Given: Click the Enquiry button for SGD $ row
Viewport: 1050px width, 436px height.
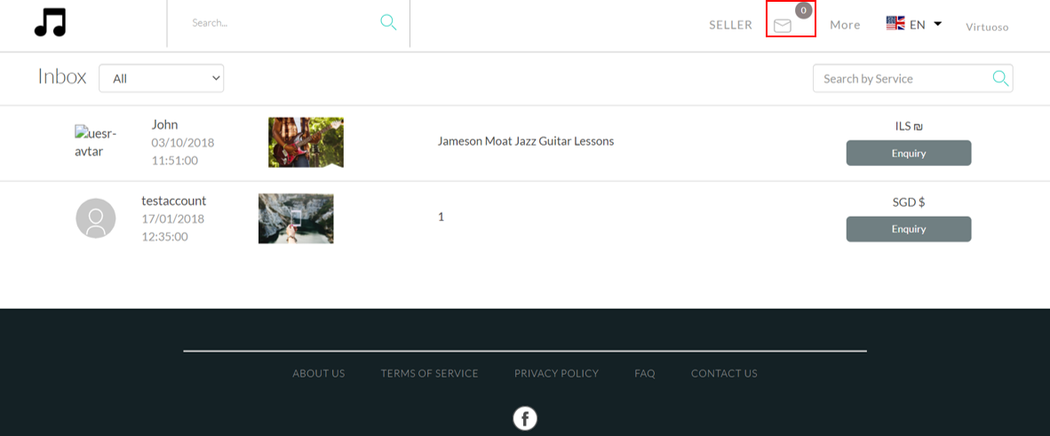Looking at the screenshot, I should point(909,229).
